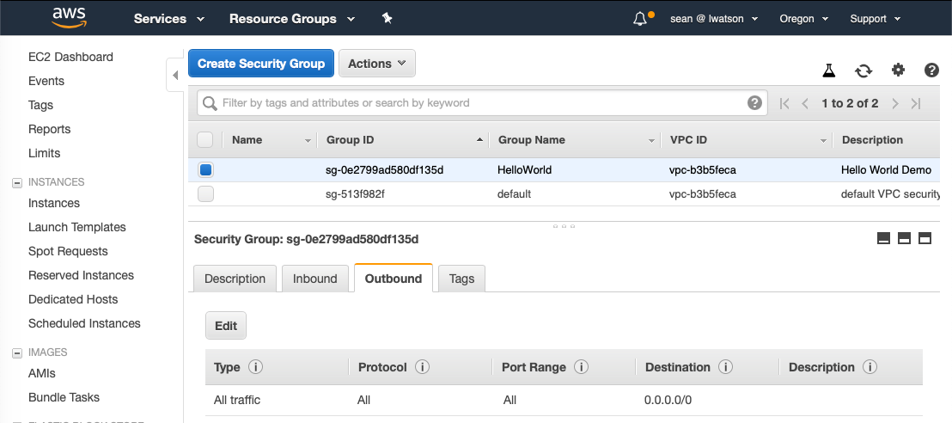952x423 pixels.
Task: Maximize the details pane layout icon
Action: pos(925,238)
